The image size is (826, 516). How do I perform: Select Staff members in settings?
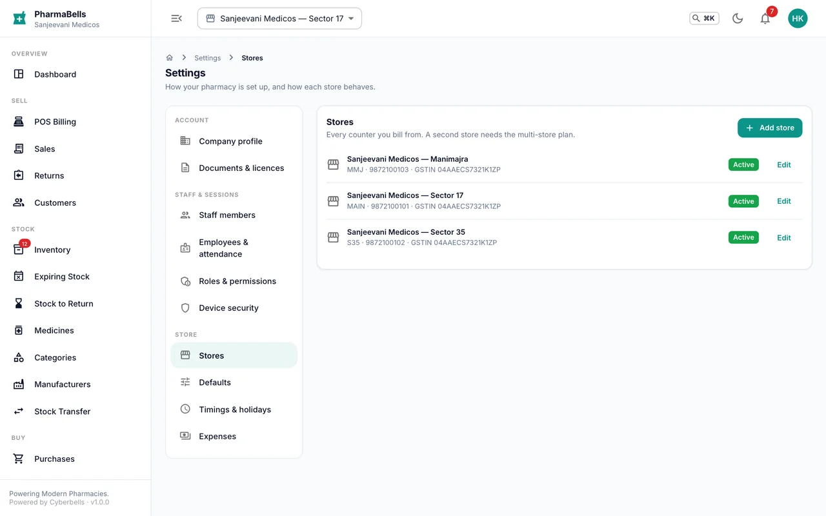coord(234,215)
